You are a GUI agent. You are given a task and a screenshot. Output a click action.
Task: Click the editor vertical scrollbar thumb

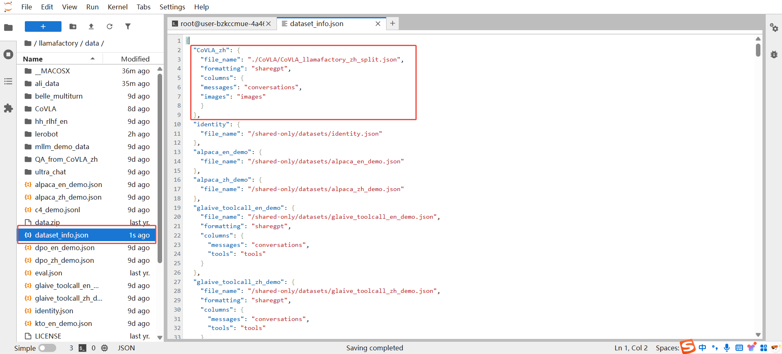(x=758, y=50)
